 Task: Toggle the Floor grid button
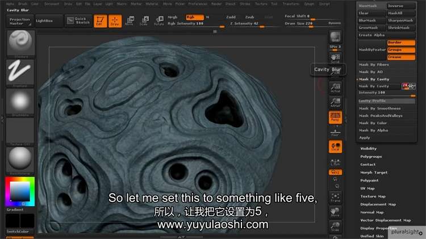tap(335, 132)
